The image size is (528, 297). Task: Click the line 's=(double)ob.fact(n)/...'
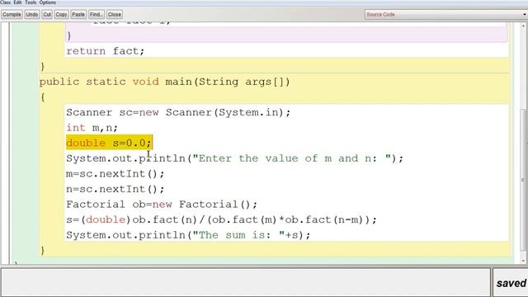[221, 219]
